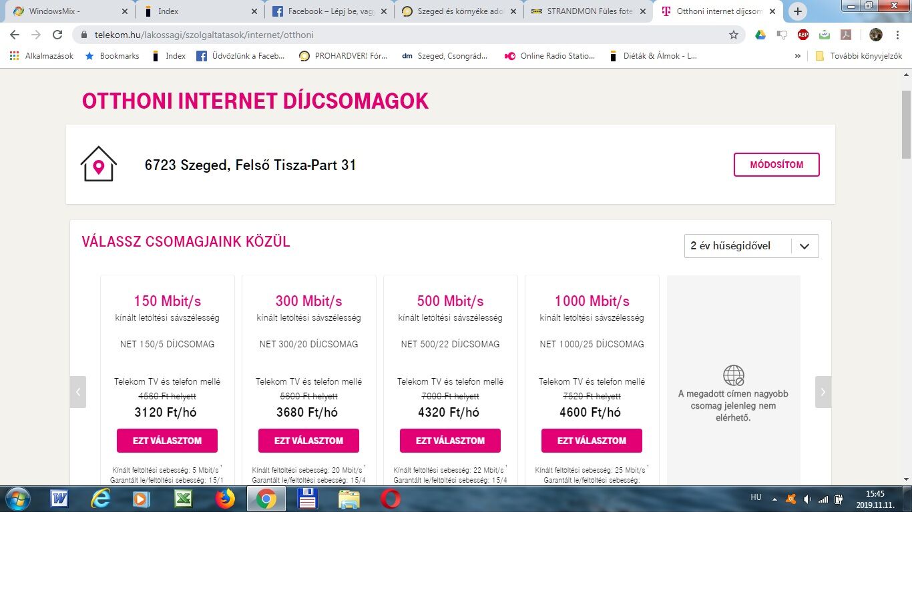
Task: Open the Alkalmazások apps grid shortcut
Action: (41, 56)
